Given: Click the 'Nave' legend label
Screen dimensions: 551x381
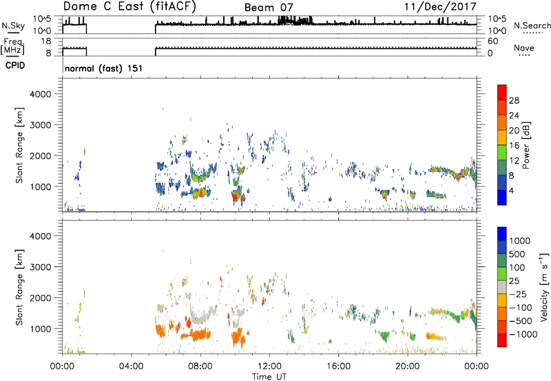Looking at the screenshot, I should click(524, 47).
